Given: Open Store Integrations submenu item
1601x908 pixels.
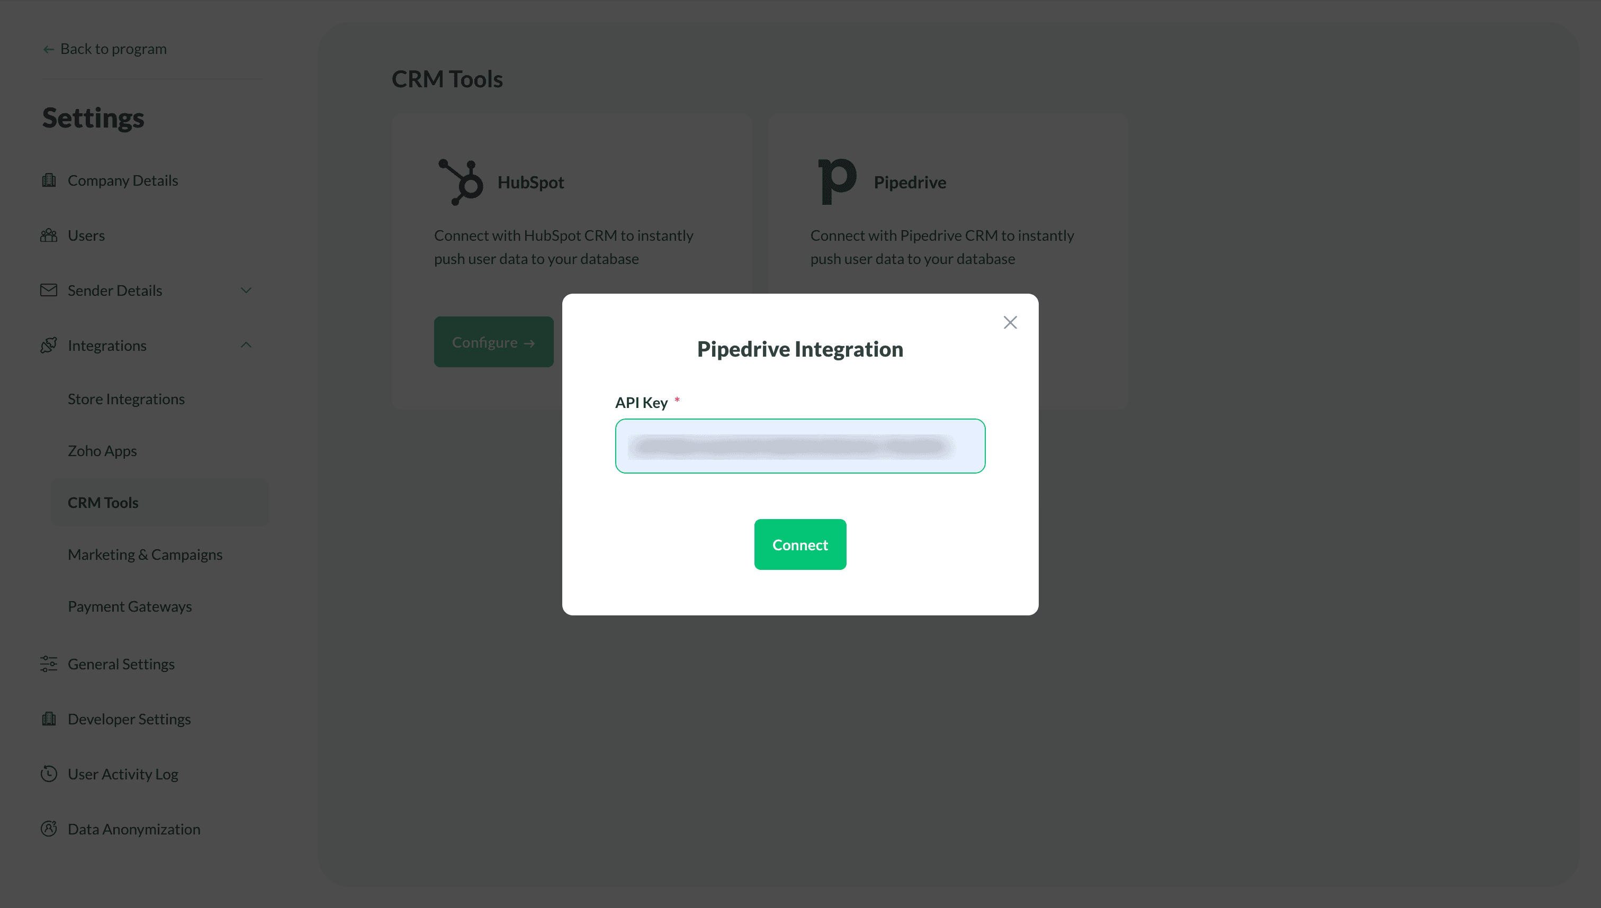Looking at the screenshot, I should pyautogui.click(x=126, y=398).
